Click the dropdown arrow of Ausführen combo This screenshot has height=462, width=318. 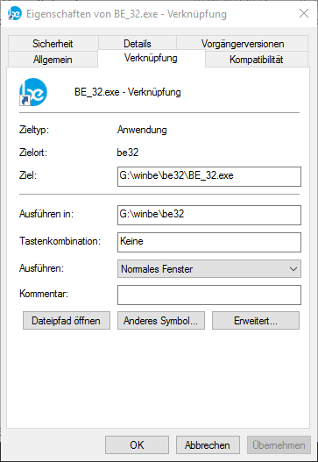(x=293, y=269)
